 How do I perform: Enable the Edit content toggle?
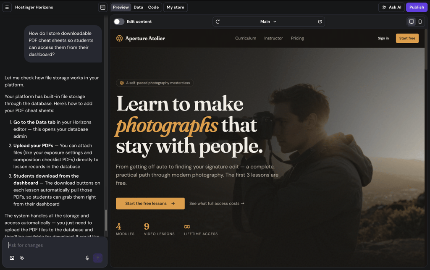pos(119,22)
